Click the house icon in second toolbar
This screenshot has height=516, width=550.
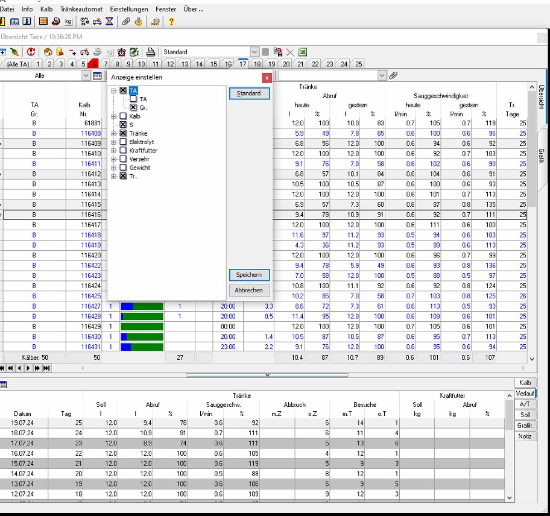[48, 52]
